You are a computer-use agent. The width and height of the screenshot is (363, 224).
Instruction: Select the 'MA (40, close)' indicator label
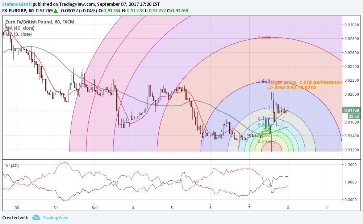(x=20, y=28)
